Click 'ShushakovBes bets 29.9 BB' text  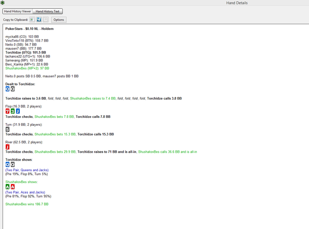pos(55,152)
